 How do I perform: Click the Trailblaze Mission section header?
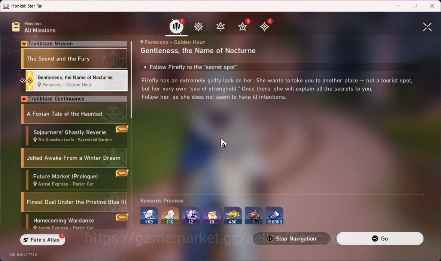pos(74,44)
